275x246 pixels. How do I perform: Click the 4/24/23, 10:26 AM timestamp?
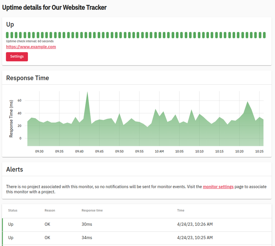tap(195, 224)
